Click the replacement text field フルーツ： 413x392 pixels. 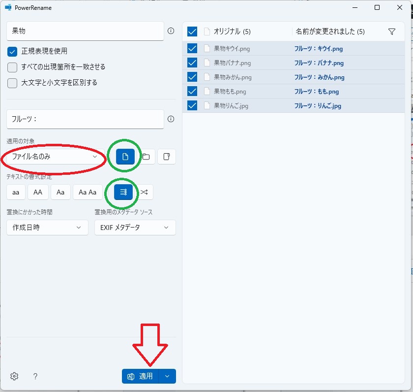pos(85,119)
